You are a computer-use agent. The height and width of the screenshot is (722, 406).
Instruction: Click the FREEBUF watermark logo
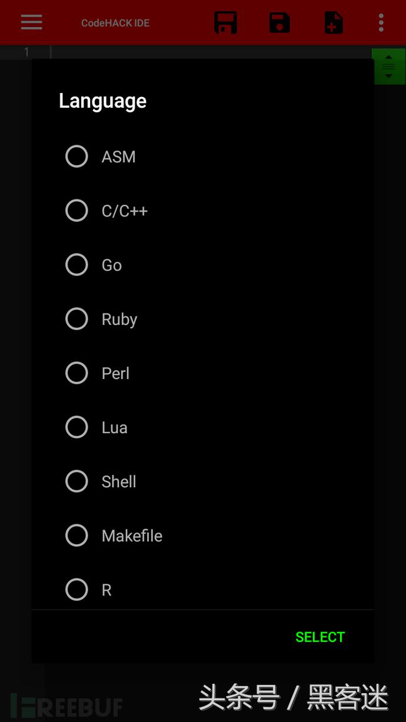click(66, 705)
